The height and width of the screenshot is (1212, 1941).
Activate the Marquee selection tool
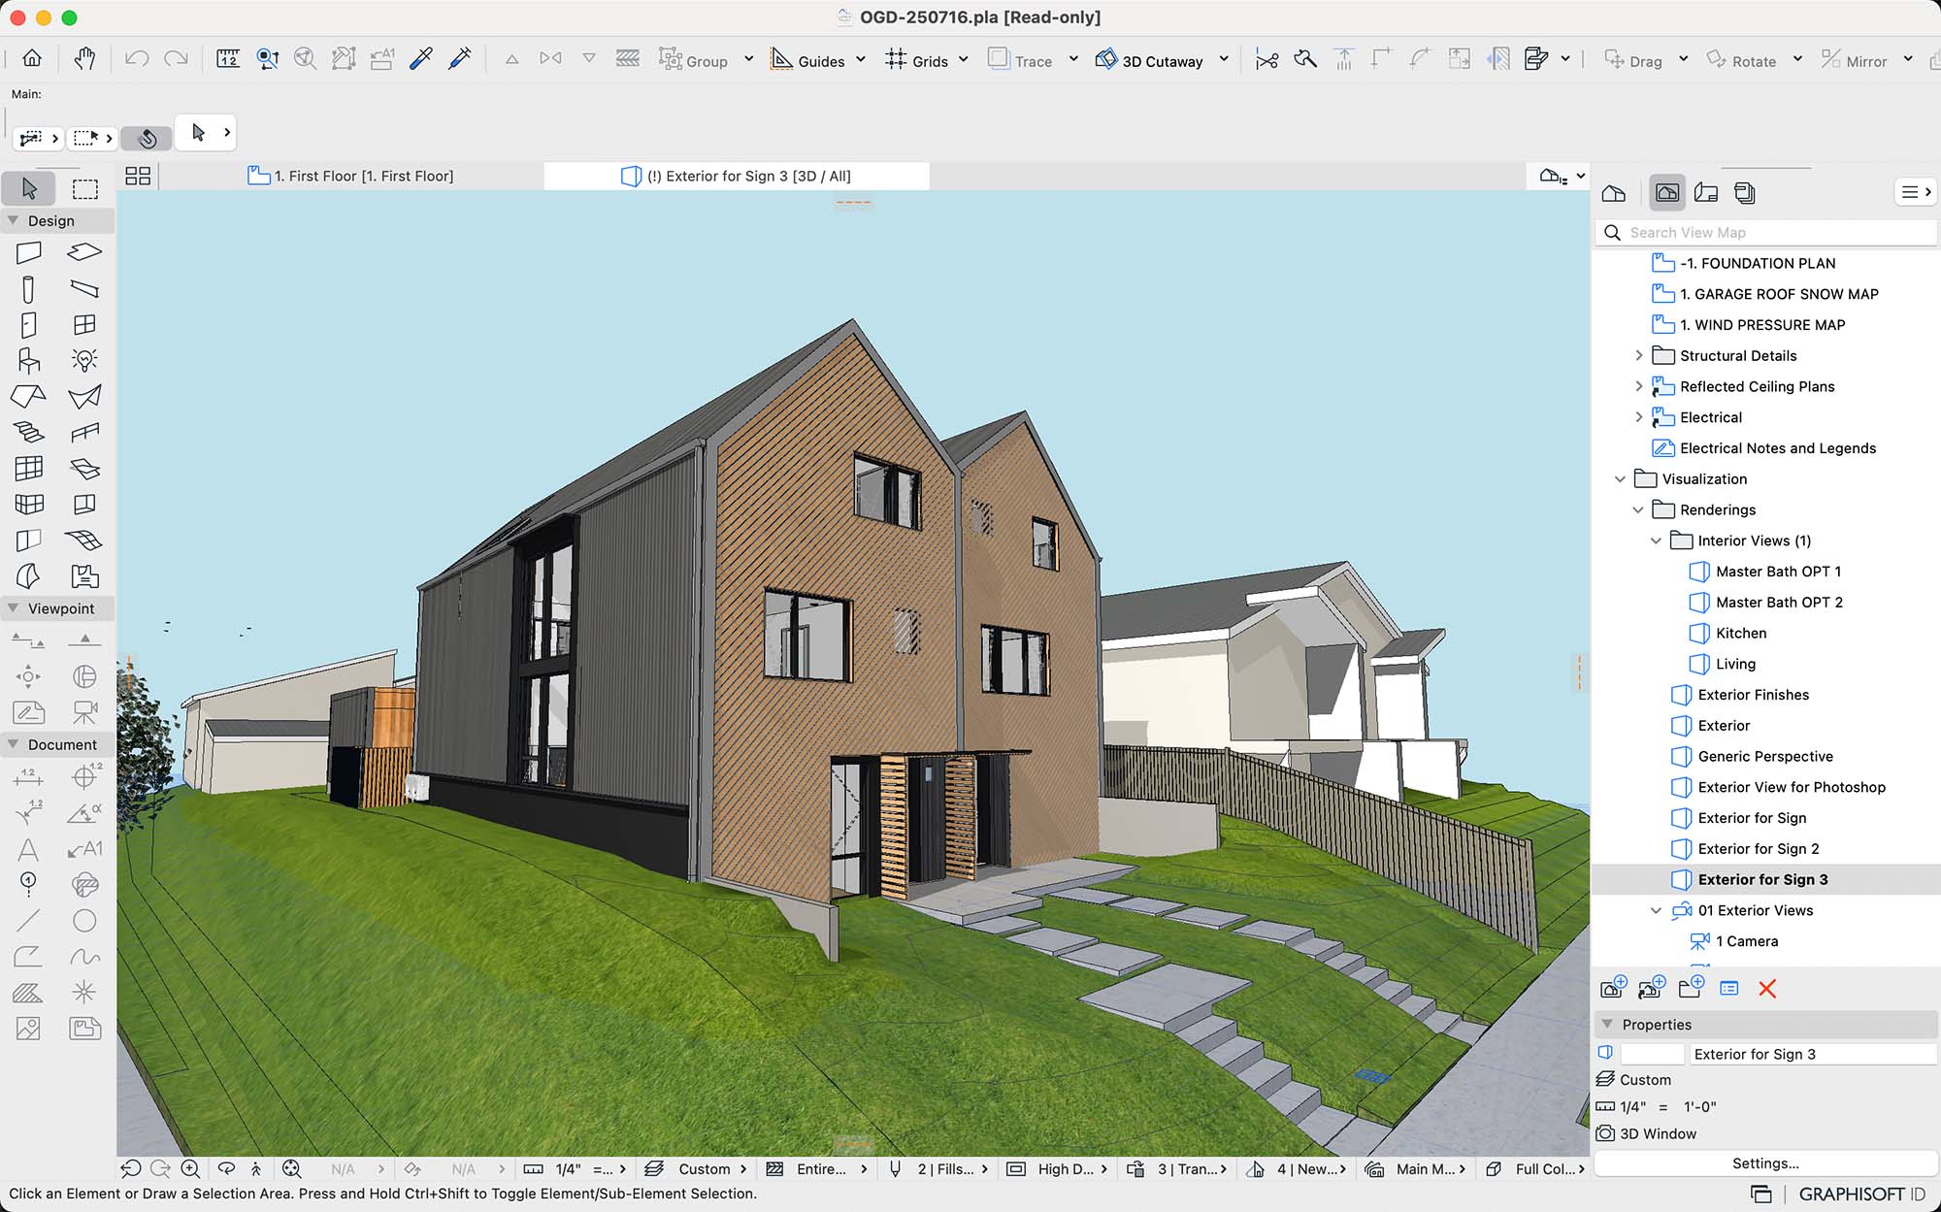coord(85,188)
